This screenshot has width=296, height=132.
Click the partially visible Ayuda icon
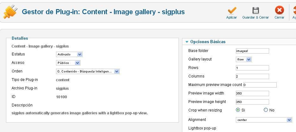(x=294, y=10)
